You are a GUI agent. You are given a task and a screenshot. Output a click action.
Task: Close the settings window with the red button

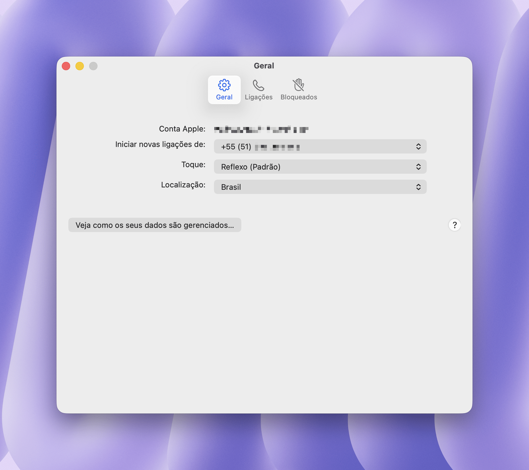click(66, 66)
